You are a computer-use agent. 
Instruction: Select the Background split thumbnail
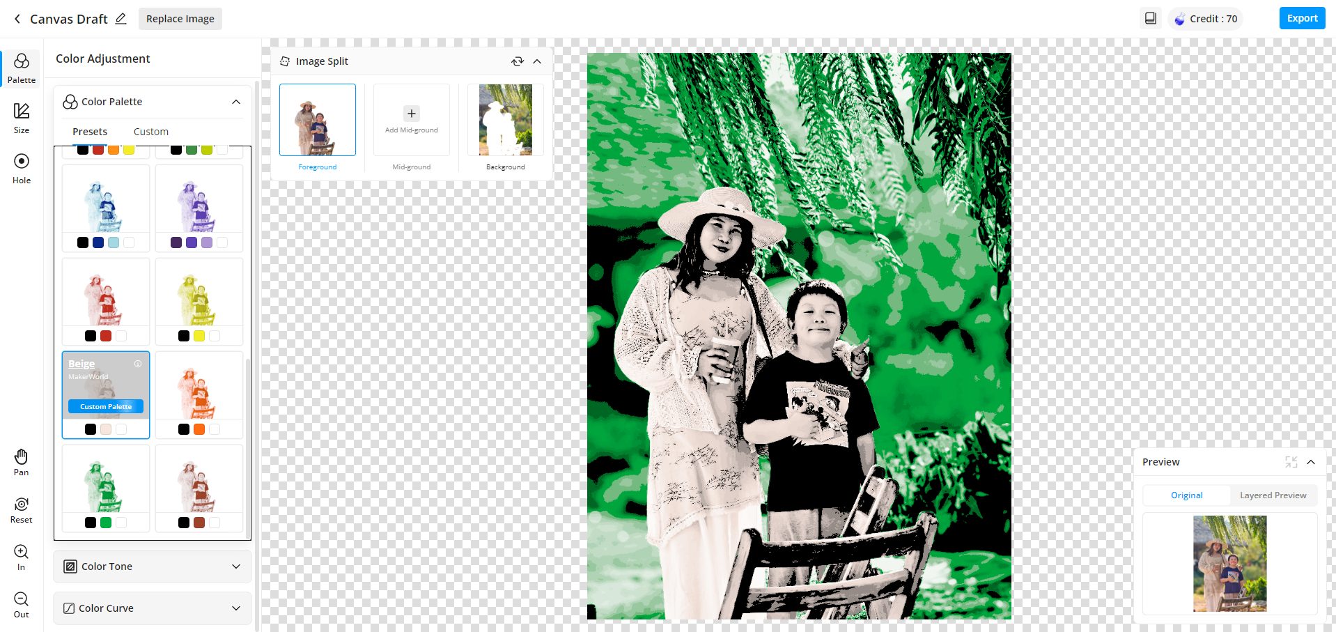coord(505,120)
